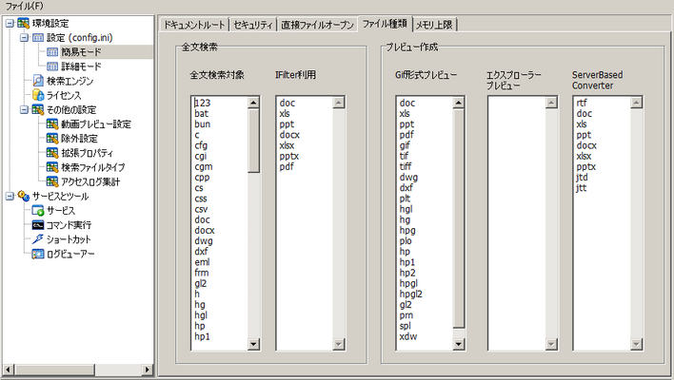Click the 検索ファイルタイプ icon
The image size is (674, 380).
[52, 167]
